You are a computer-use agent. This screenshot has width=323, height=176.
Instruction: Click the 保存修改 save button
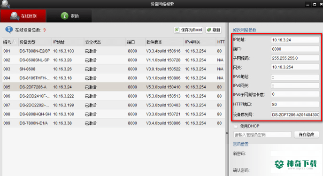pyautogui.click(x=306, y=135)
